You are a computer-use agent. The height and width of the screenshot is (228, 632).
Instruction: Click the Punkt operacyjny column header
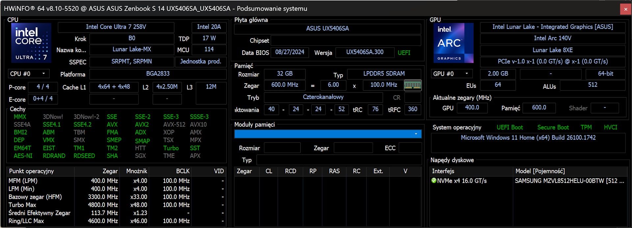pos(40,171)
